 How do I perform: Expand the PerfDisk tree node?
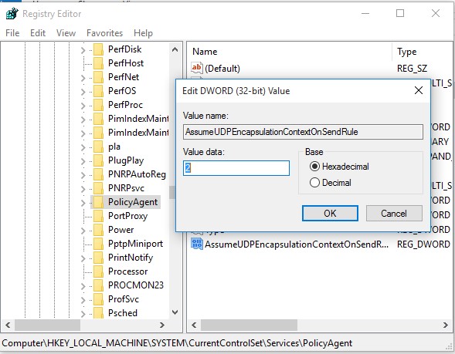pos(83,50)
